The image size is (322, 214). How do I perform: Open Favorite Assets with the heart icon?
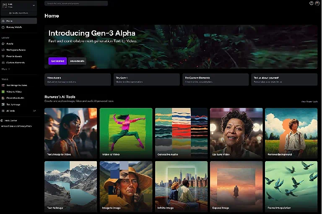click(19, 56)
